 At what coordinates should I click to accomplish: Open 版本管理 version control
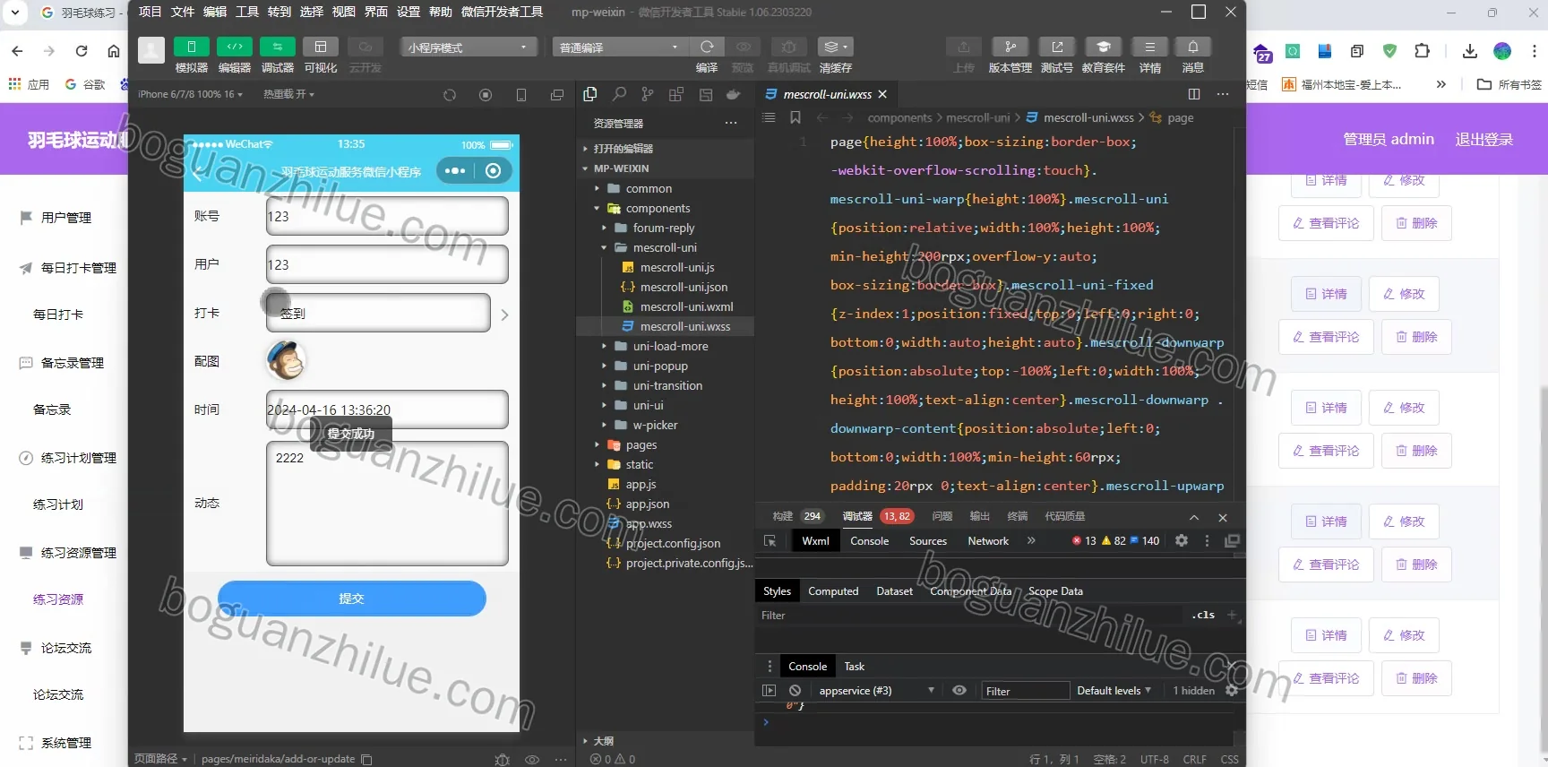(x=1010, y=47)
